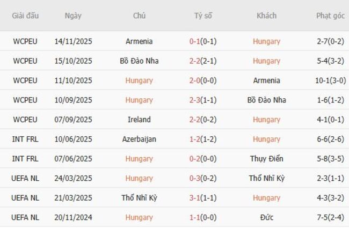Select the 6-6(2-6) corner kick stat
Image resolution: width=349 pixels, height=228 pixels.
(330, 139)
